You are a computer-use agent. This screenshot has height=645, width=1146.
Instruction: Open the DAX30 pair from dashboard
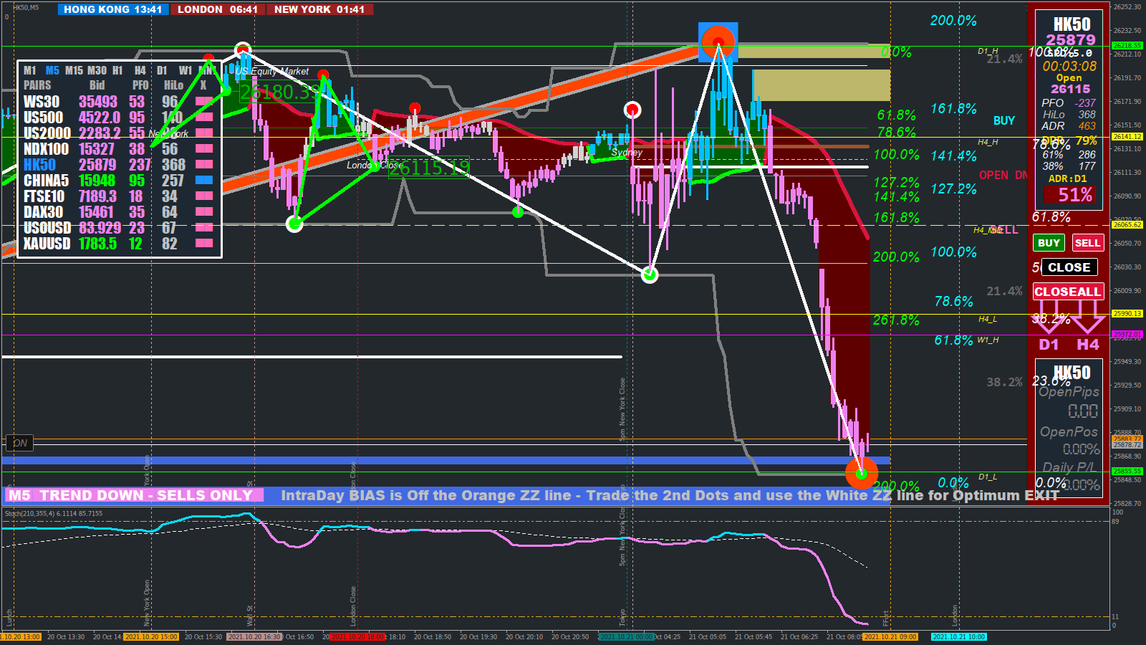click(x=43, y=212)
